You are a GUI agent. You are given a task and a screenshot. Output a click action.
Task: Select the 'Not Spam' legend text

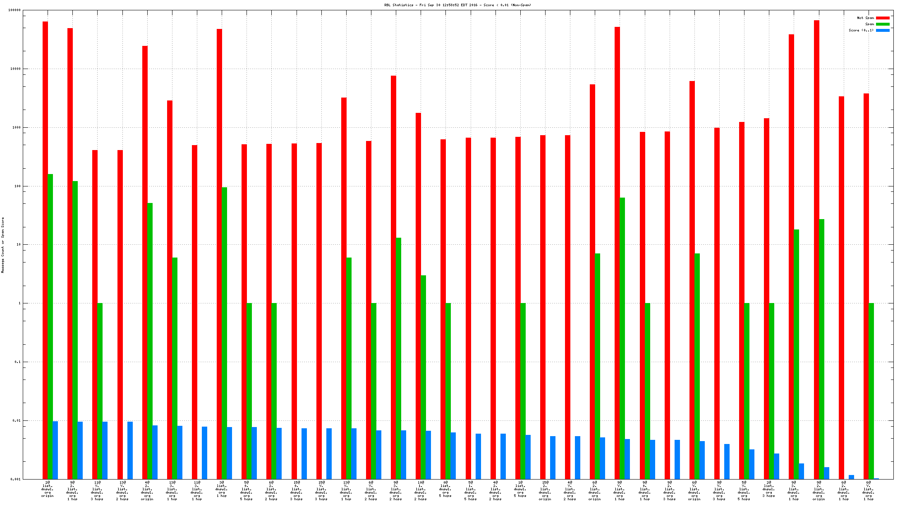pyautogui.click(x=865, y=18)
